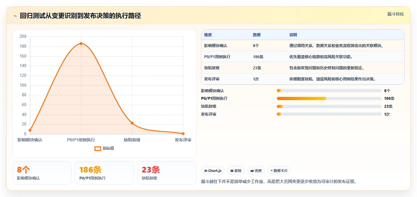This screenshot has width=417, height=197.
Task: Click description starting 通过调用关系
Action: [x=336, y=46]
